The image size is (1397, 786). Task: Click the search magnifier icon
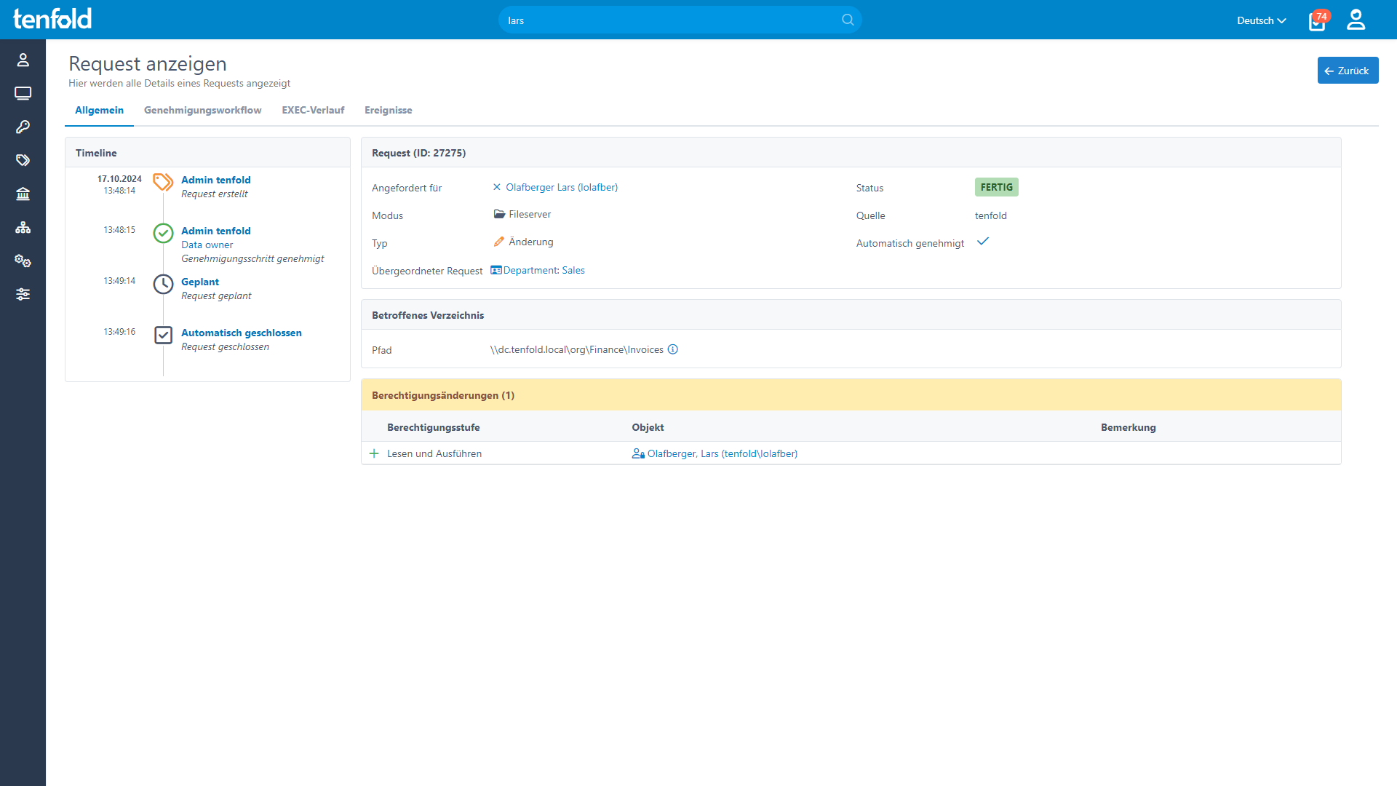point(848,20)
